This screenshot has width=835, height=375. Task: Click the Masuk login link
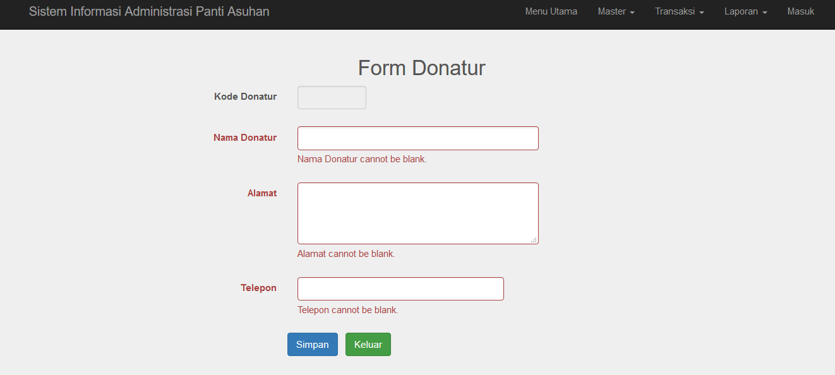pos(800,11)
